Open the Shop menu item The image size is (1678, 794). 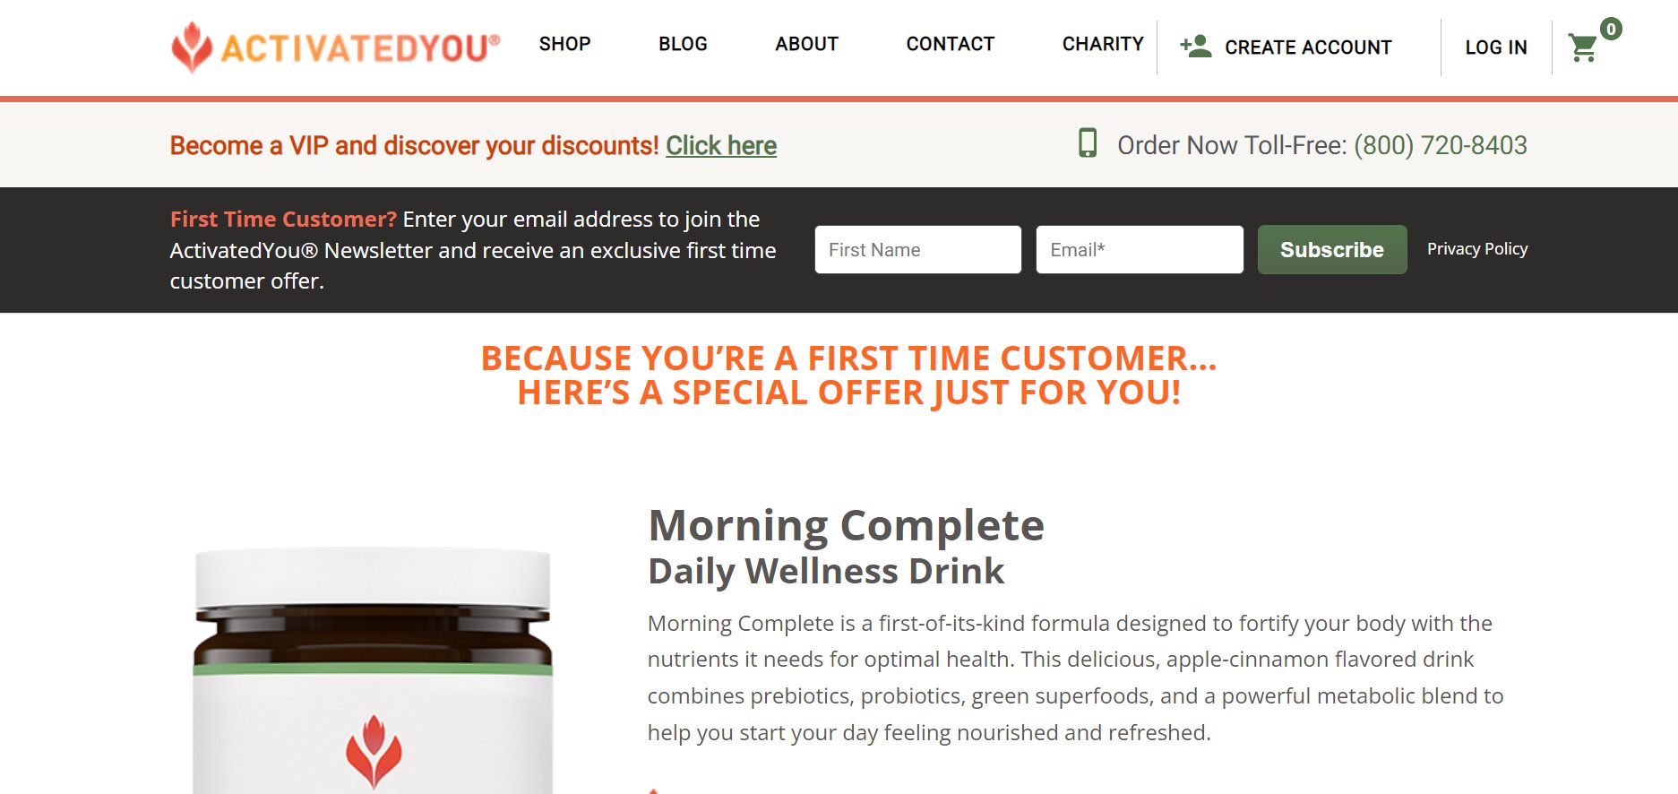[x=564, y=44]
